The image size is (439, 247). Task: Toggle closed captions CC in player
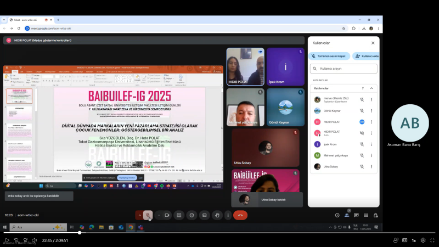click(x=404, y=240)
